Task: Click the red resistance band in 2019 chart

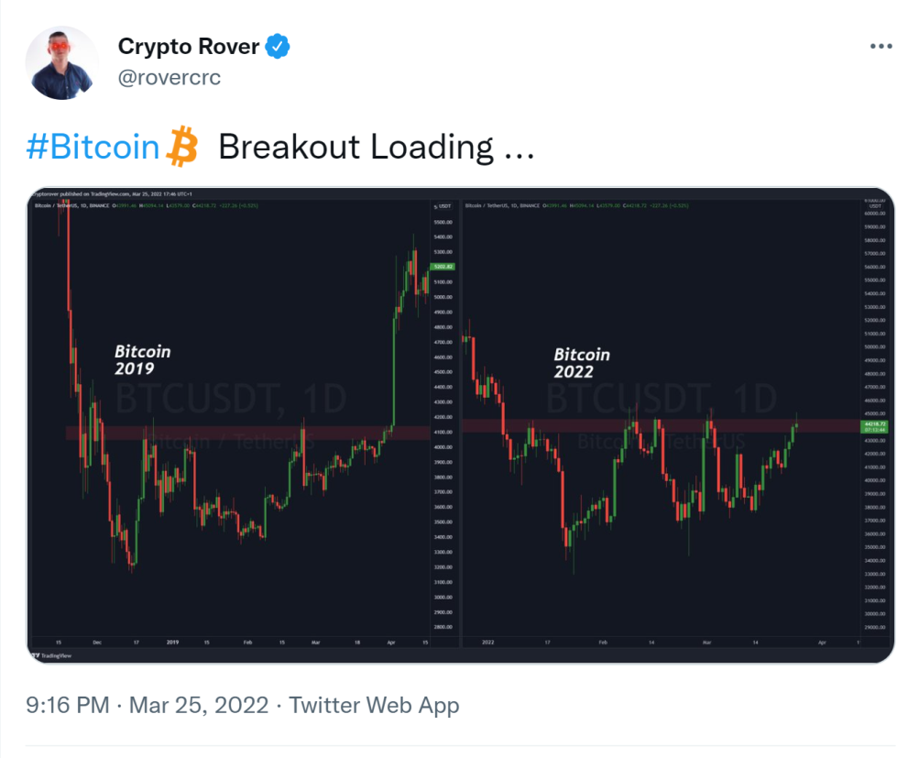Action: [x=247, y=433]
